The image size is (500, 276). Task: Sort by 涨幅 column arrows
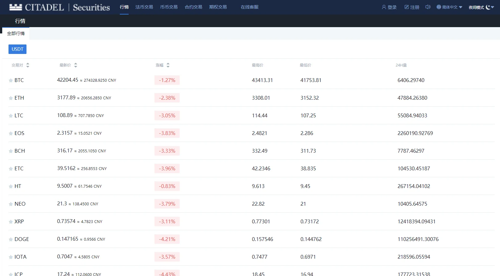point(168,65)
